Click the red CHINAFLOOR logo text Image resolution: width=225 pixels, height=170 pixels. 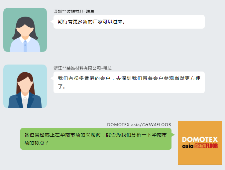pyautogui.click(x=206, y=146)
